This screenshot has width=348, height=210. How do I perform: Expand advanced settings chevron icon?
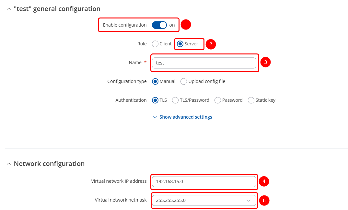click(155, 117)
